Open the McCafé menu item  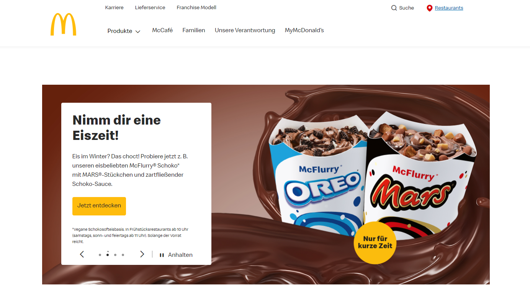[x=162, y=30]
